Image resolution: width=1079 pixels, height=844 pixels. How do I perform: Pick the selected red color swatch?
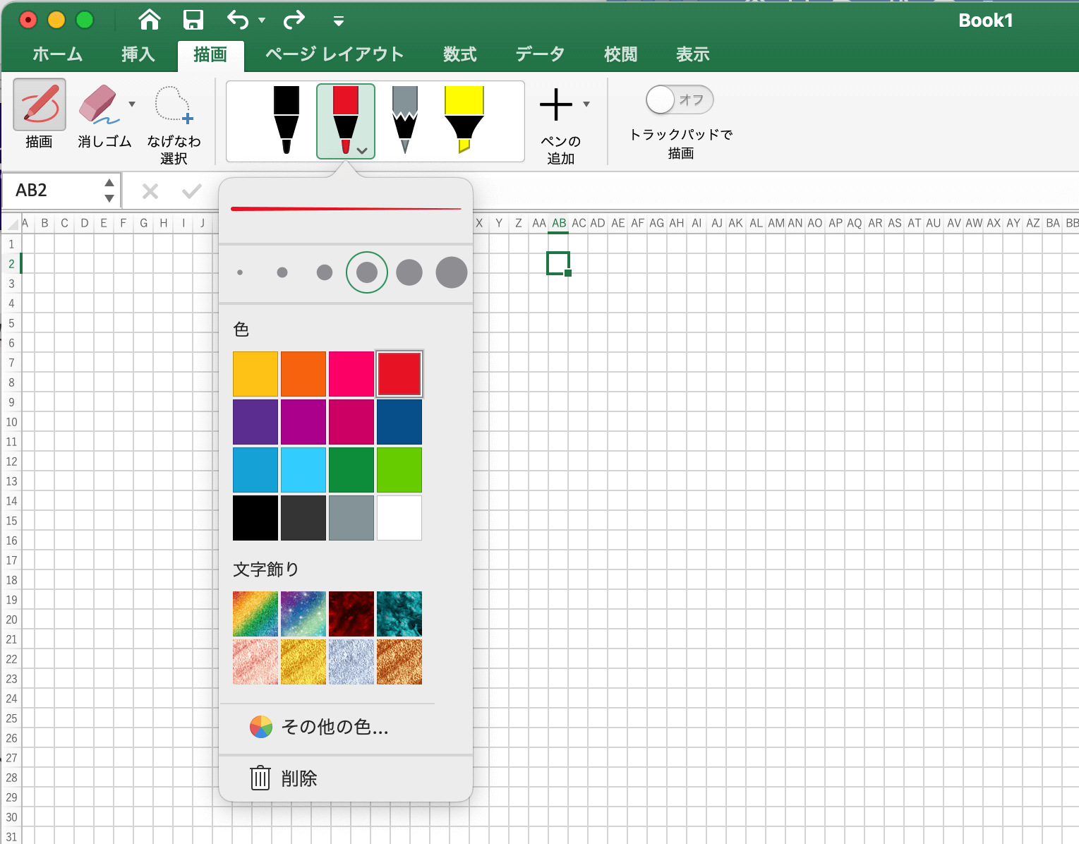tap(399, 374)
